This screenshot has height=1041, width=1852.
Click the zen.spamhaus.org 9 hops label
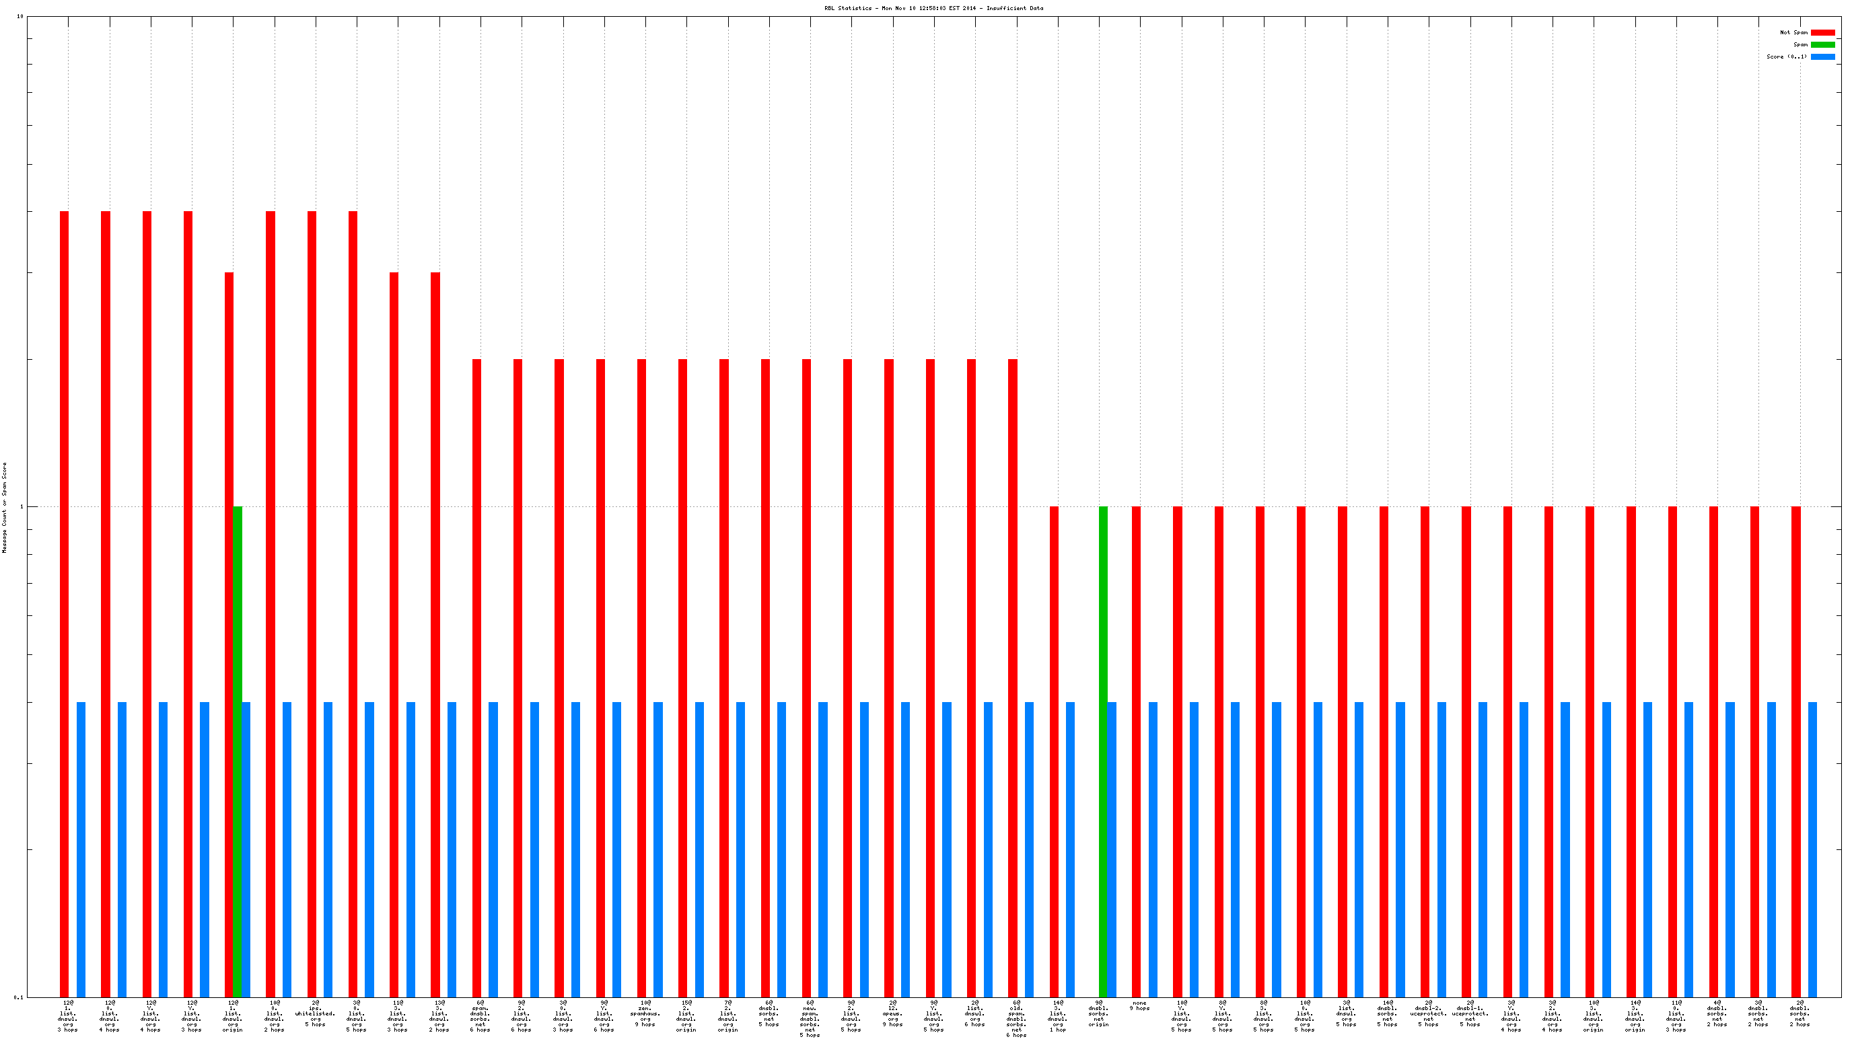645,1013
